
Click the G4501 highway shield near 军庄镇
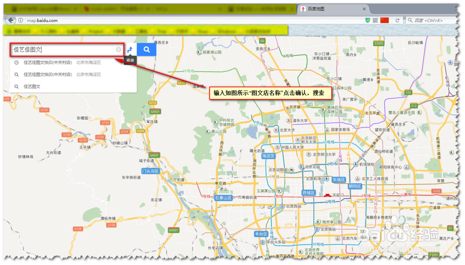(x=155, y=112)
